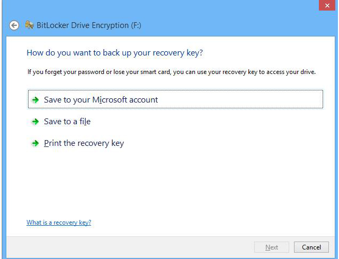Viewport: 339px width, 259px height.
Task: Cancel the BitLocker setup
Action: (x=311, y=247)
